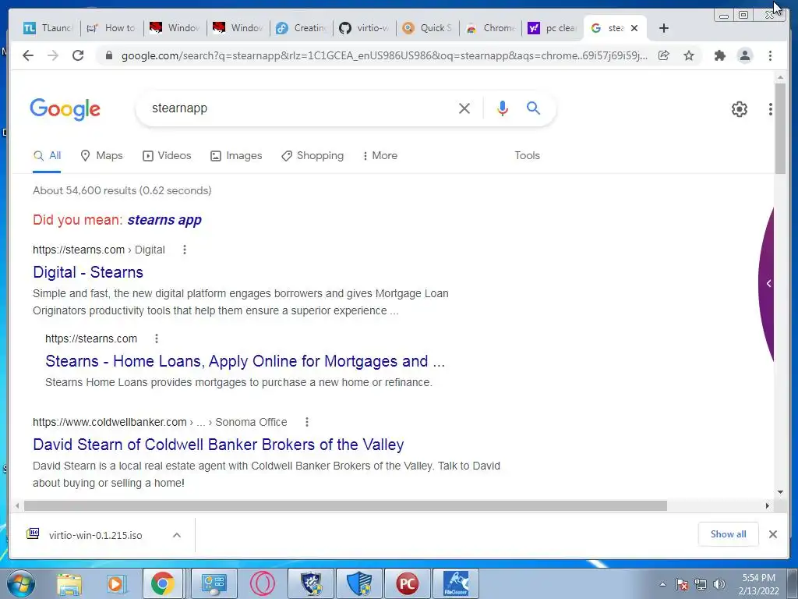This screenshot has width=798, height=599.
Task: Click the scroll down arrow
Action: tap(780, 492)
